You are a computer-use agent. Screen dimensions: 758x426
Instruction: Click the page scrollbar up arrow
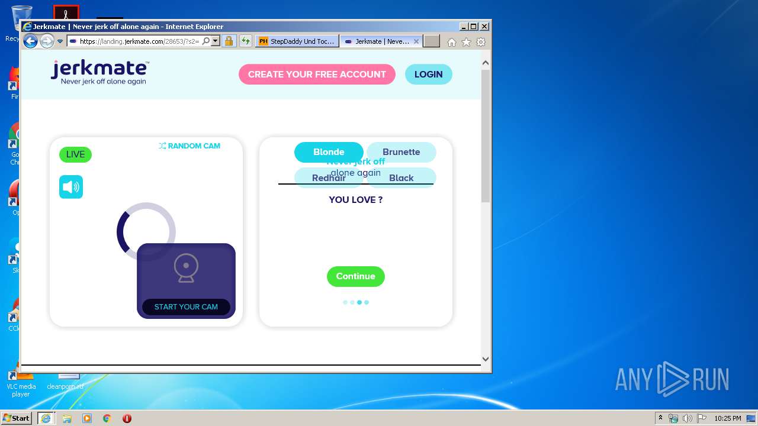tap(486, 63)
